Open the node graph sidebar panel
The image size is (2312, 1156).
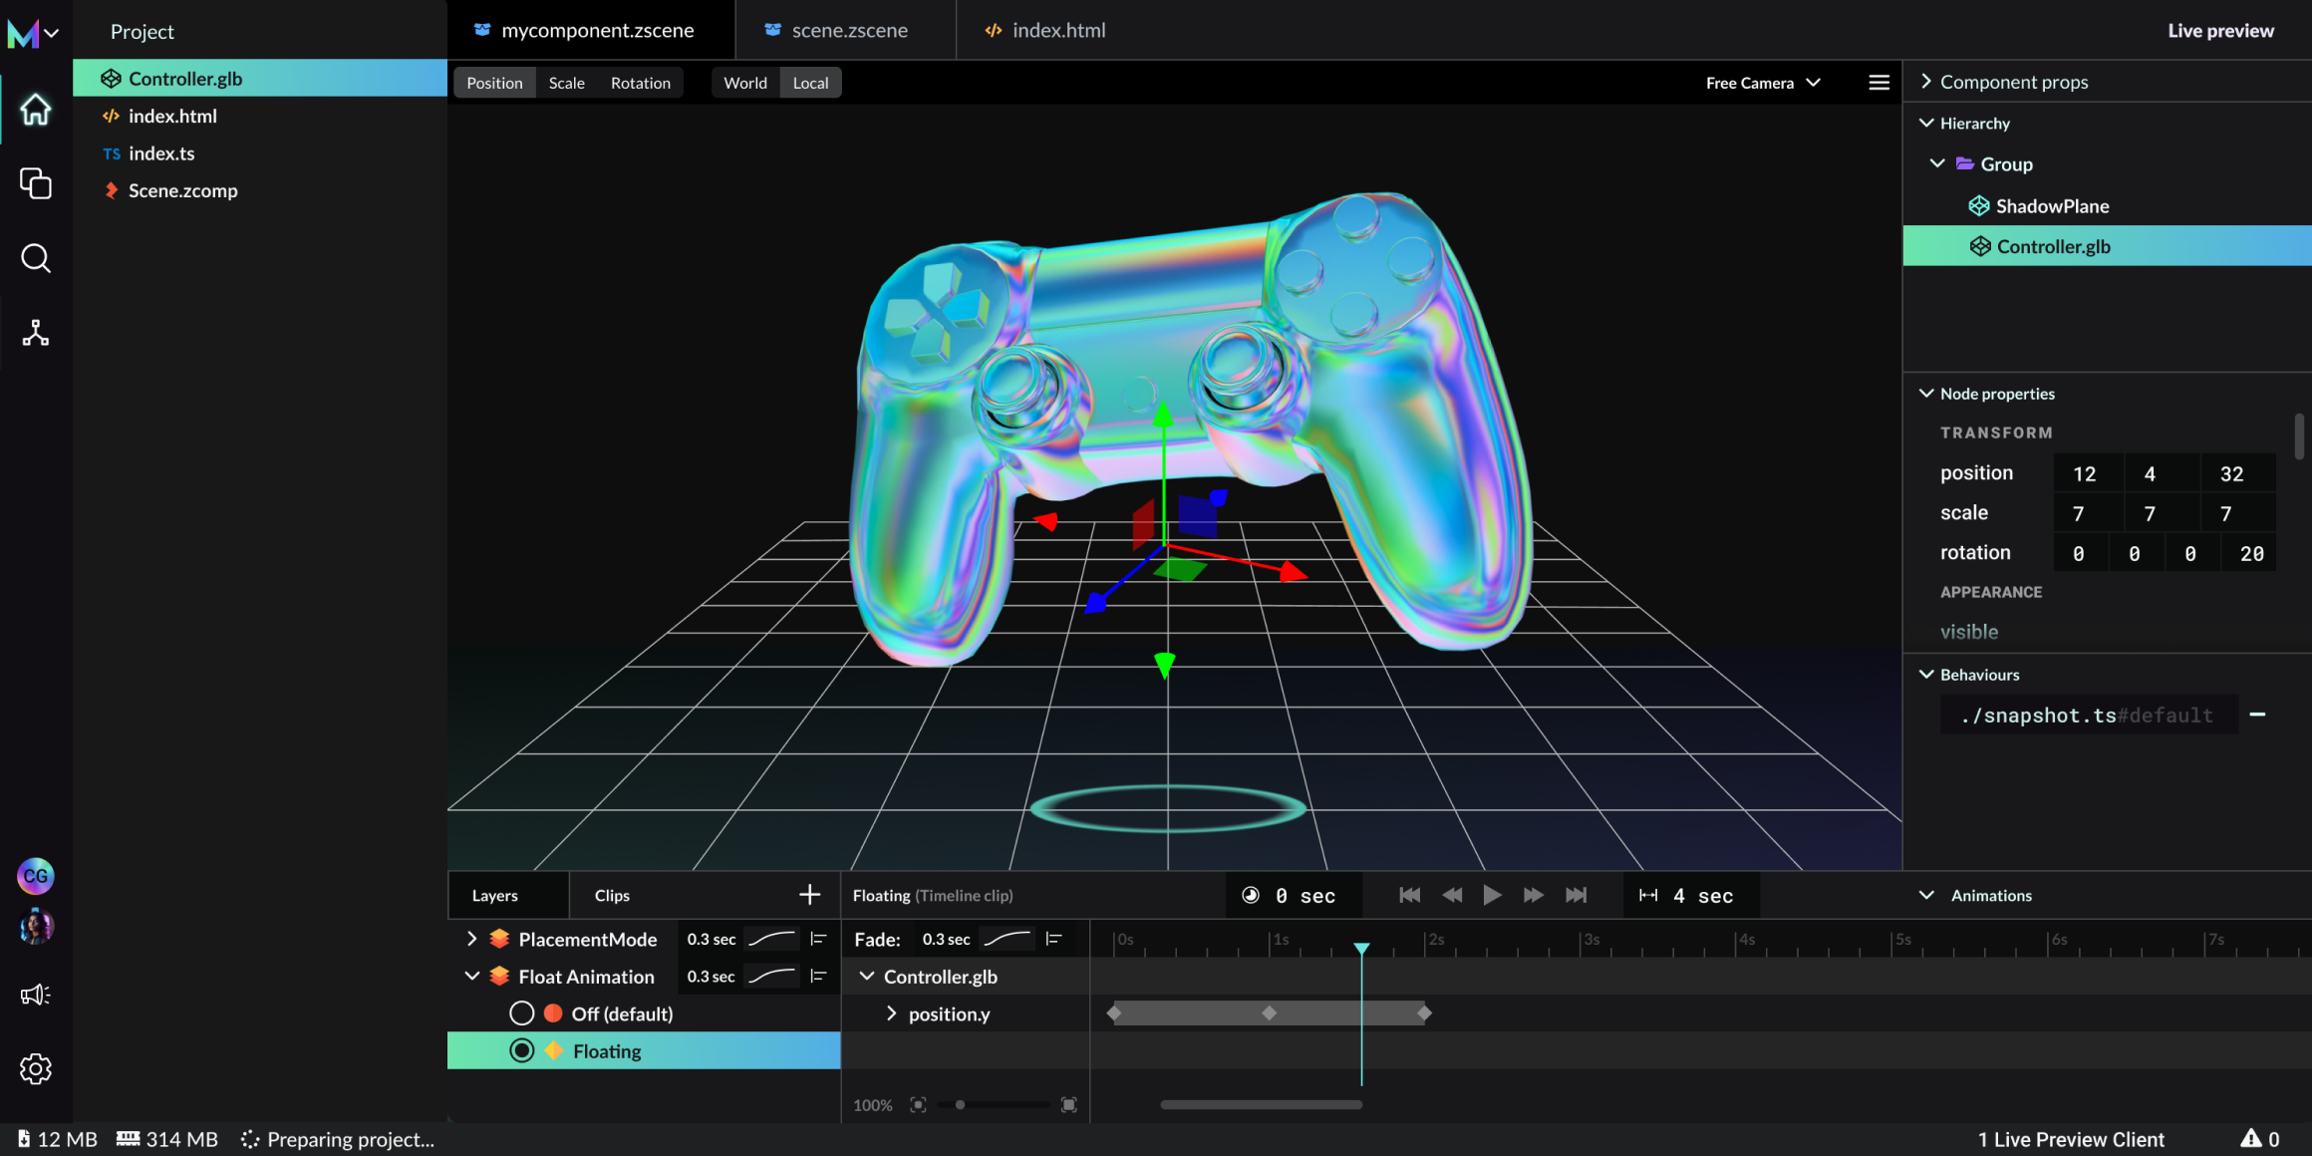pyautogui.click(x=36, y=333)
